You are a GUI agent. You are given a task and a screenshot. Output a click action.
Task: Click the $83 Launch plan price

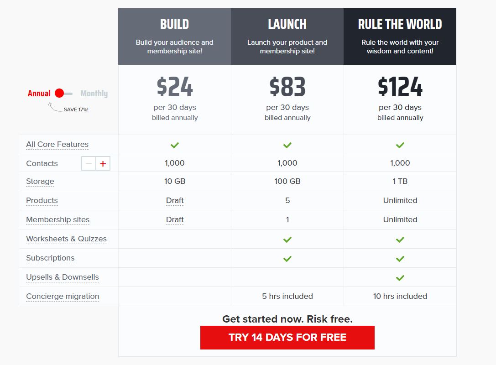287,87
